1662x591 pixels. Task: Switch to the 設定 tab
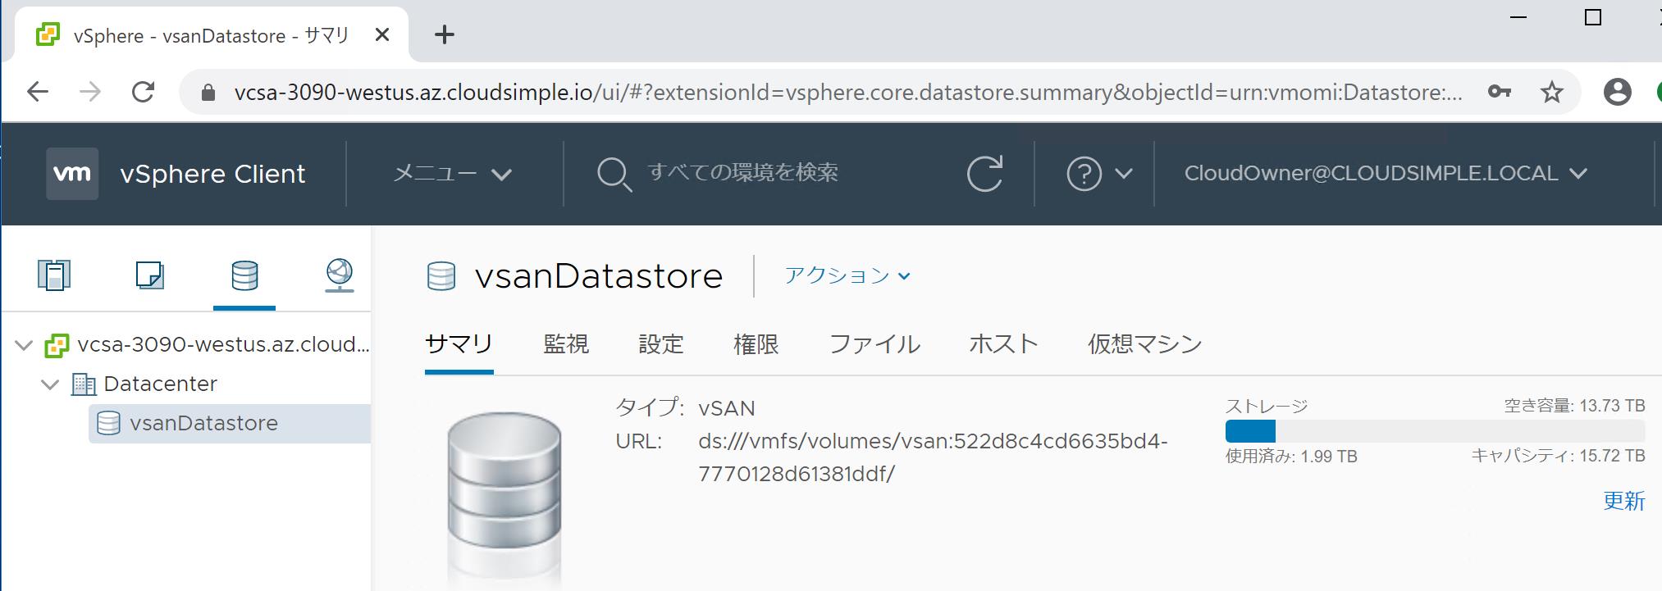coord(661,344)
